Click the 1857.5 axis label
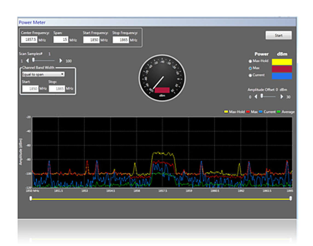Image resolution: width=313 pixels, height=246 pixels. coord(162,191)
